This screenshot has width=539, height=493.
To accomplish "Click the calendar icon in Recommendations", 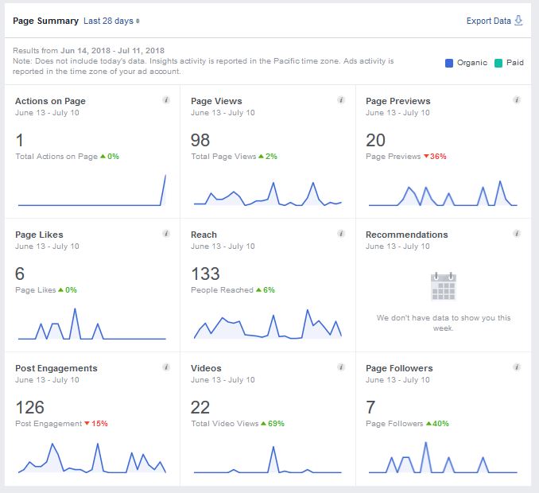I will [444, 287].
